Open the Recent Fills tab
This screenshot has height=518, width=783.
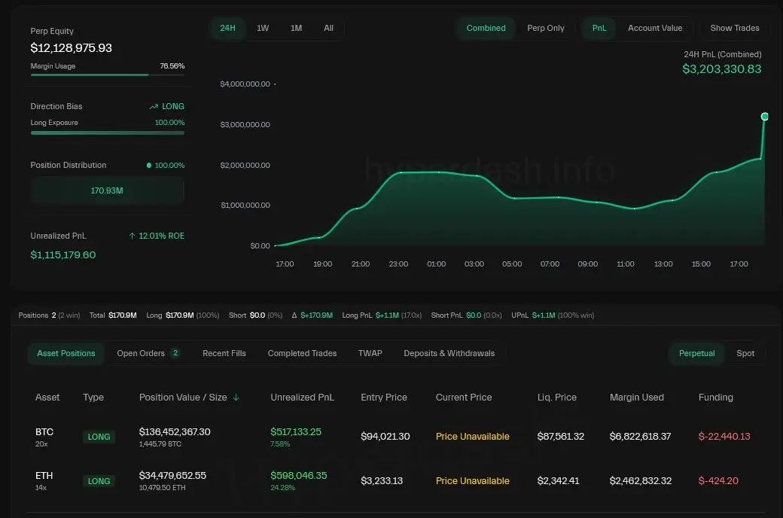tap(224, 354)
